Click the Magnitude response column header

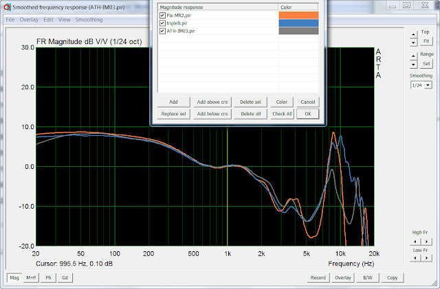[219, 7]
